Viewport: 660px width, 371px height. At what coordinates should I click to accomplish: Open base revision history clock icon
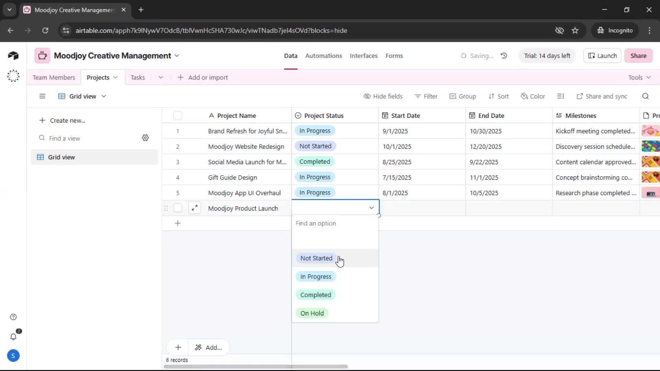tap(504, 56)
